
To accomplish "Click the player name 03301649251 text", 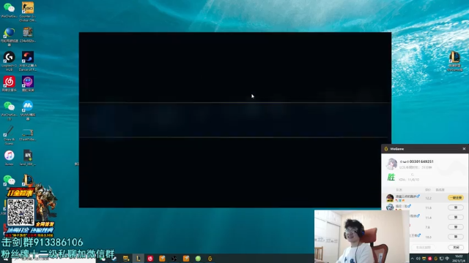I will 416,161.
